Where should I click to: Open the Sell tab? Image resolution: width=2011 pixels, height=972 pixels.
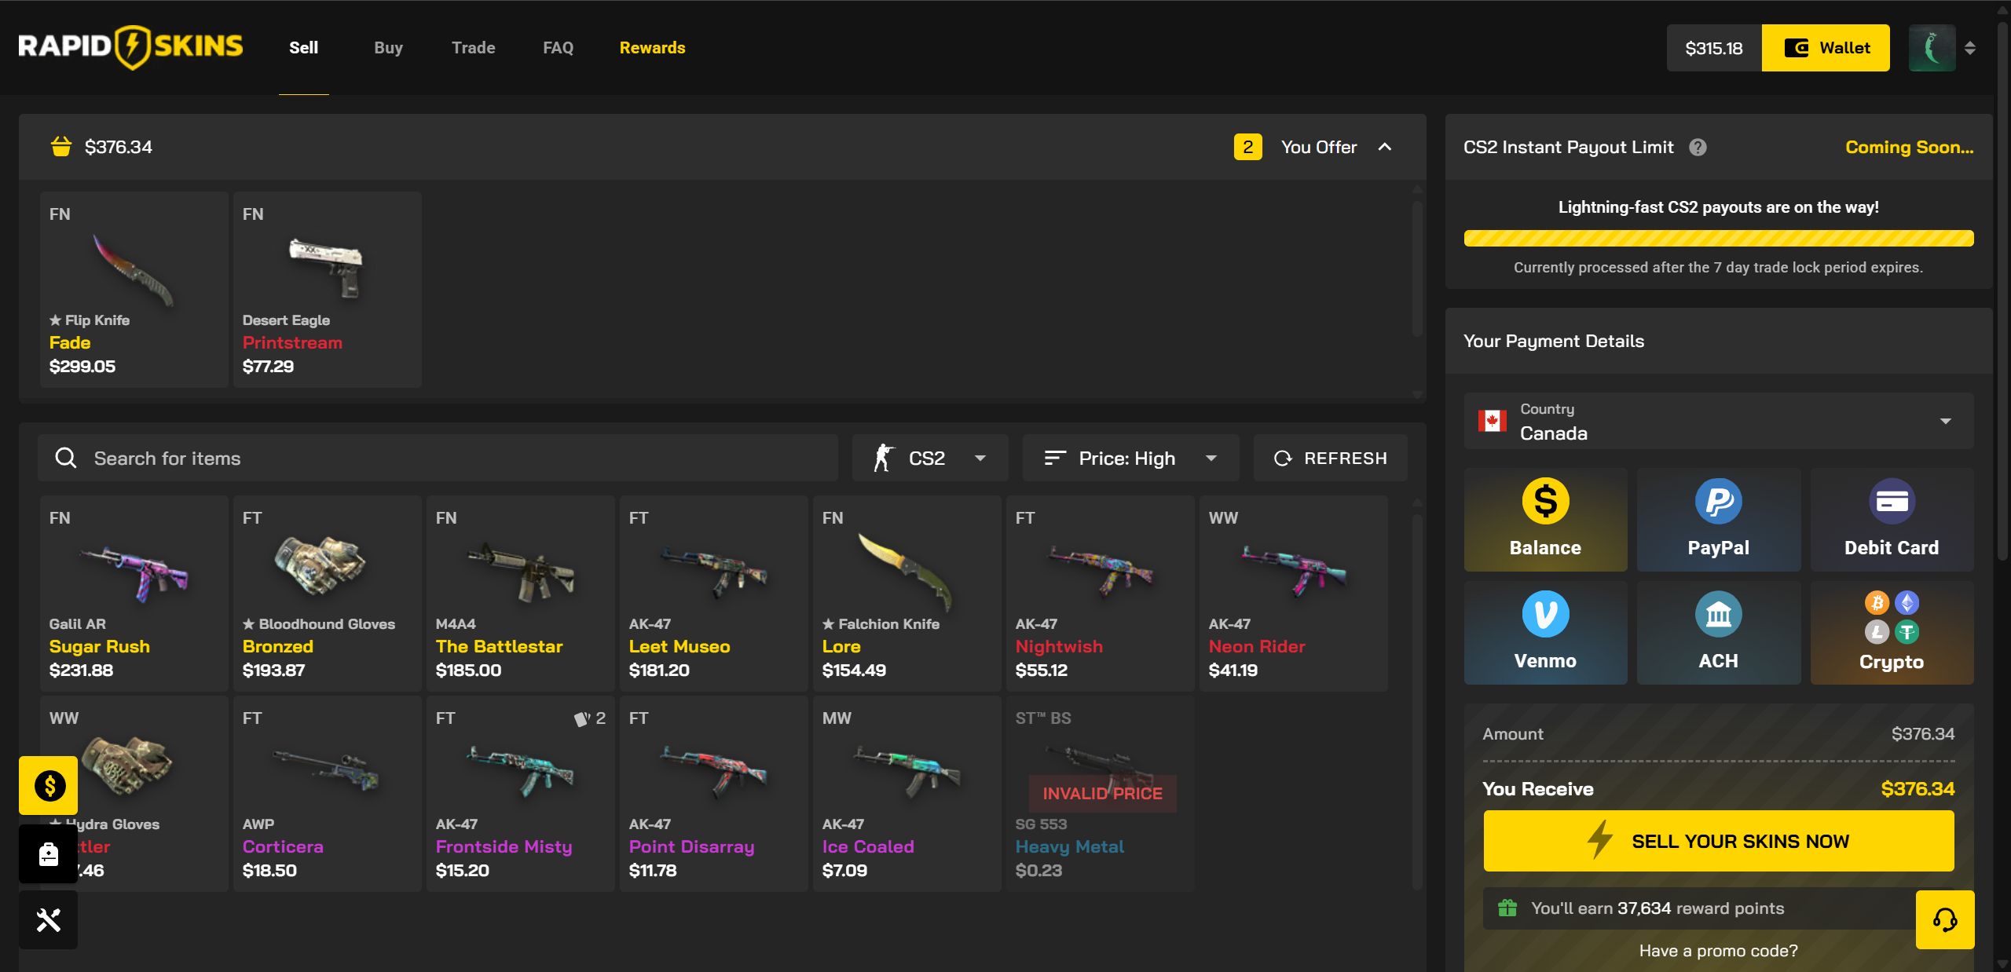[x=303, y=48]
